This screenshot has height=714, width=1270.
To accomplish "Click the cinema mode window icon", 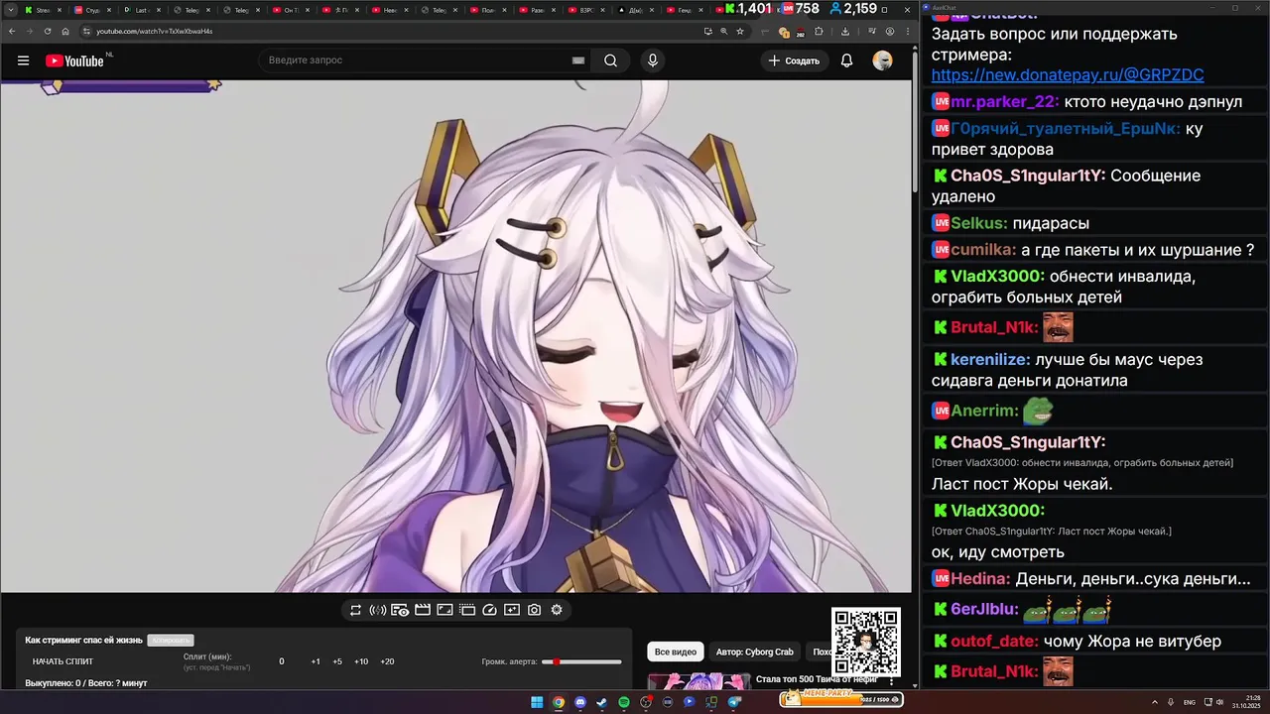I will [467, 610].
